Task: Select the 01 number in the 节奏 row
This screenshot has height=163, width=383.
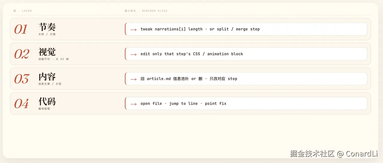Action: (x=21, y=29)
